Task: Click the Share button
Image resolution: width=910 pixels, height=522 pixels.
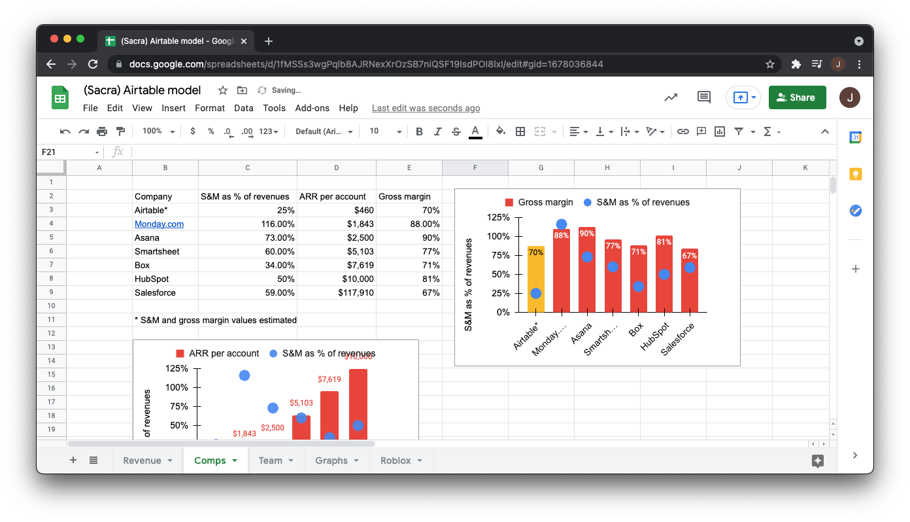Action: 797,97
